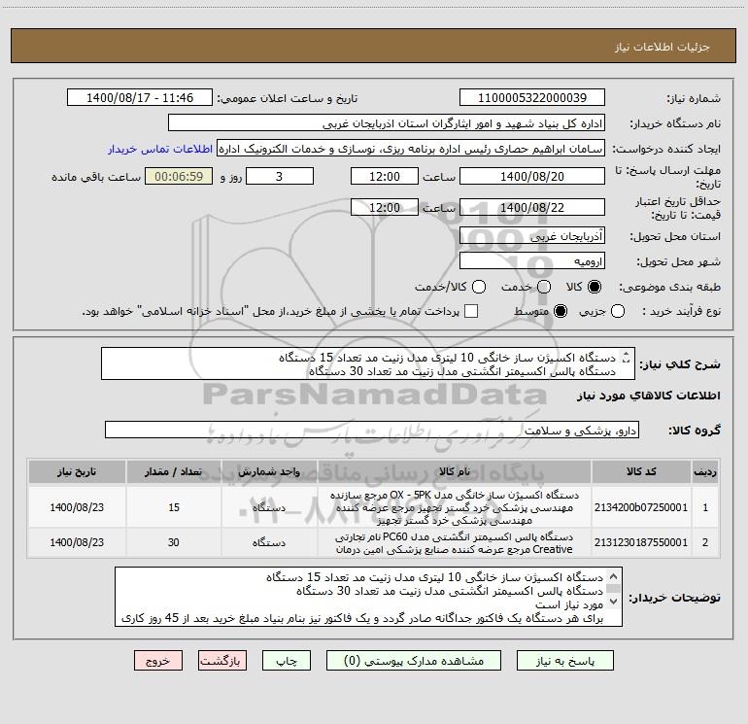The width and height of the screenshot is (748, 724).
Task: Click the واحد شمارش column header
Action: click(269, 471)
